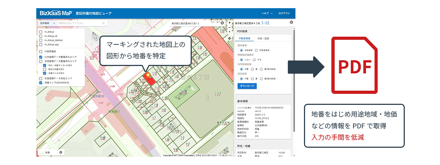Click ログアウト in the header
Image resolution: width=440 pixels, height=165 pixels.
point(284,13)
